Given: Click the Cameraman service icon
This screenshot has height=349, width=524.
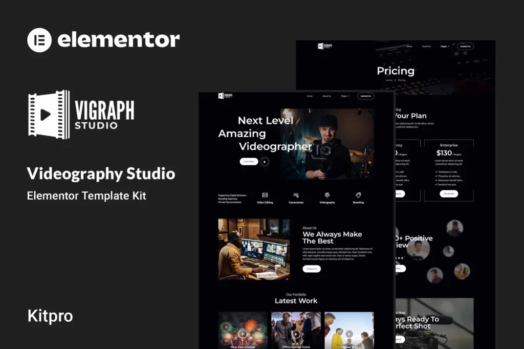Looking at the screenshot, I should (x=295, y=194).
